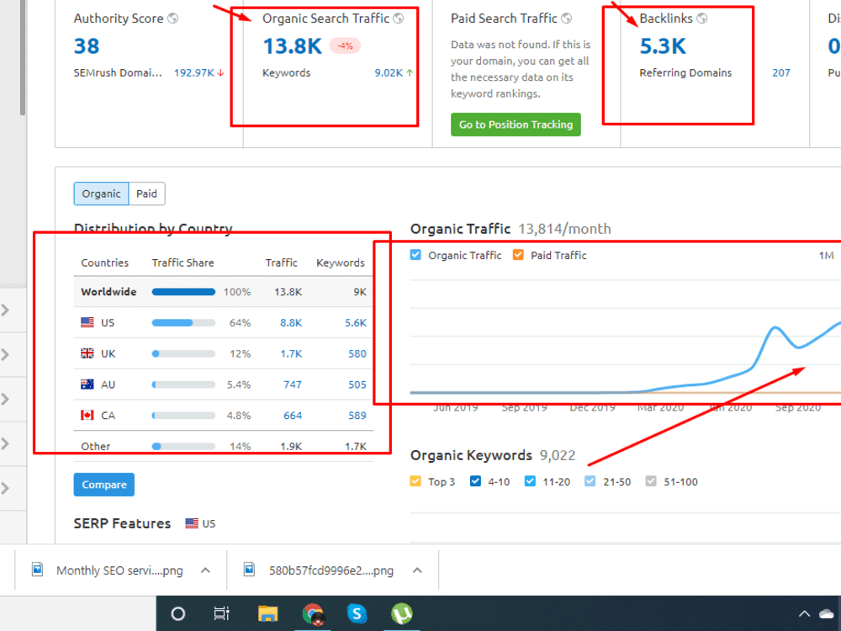This screenshot has width=841, height=631.
Task: Click the globe icon beside Authority Score
Action: [172, 19]
